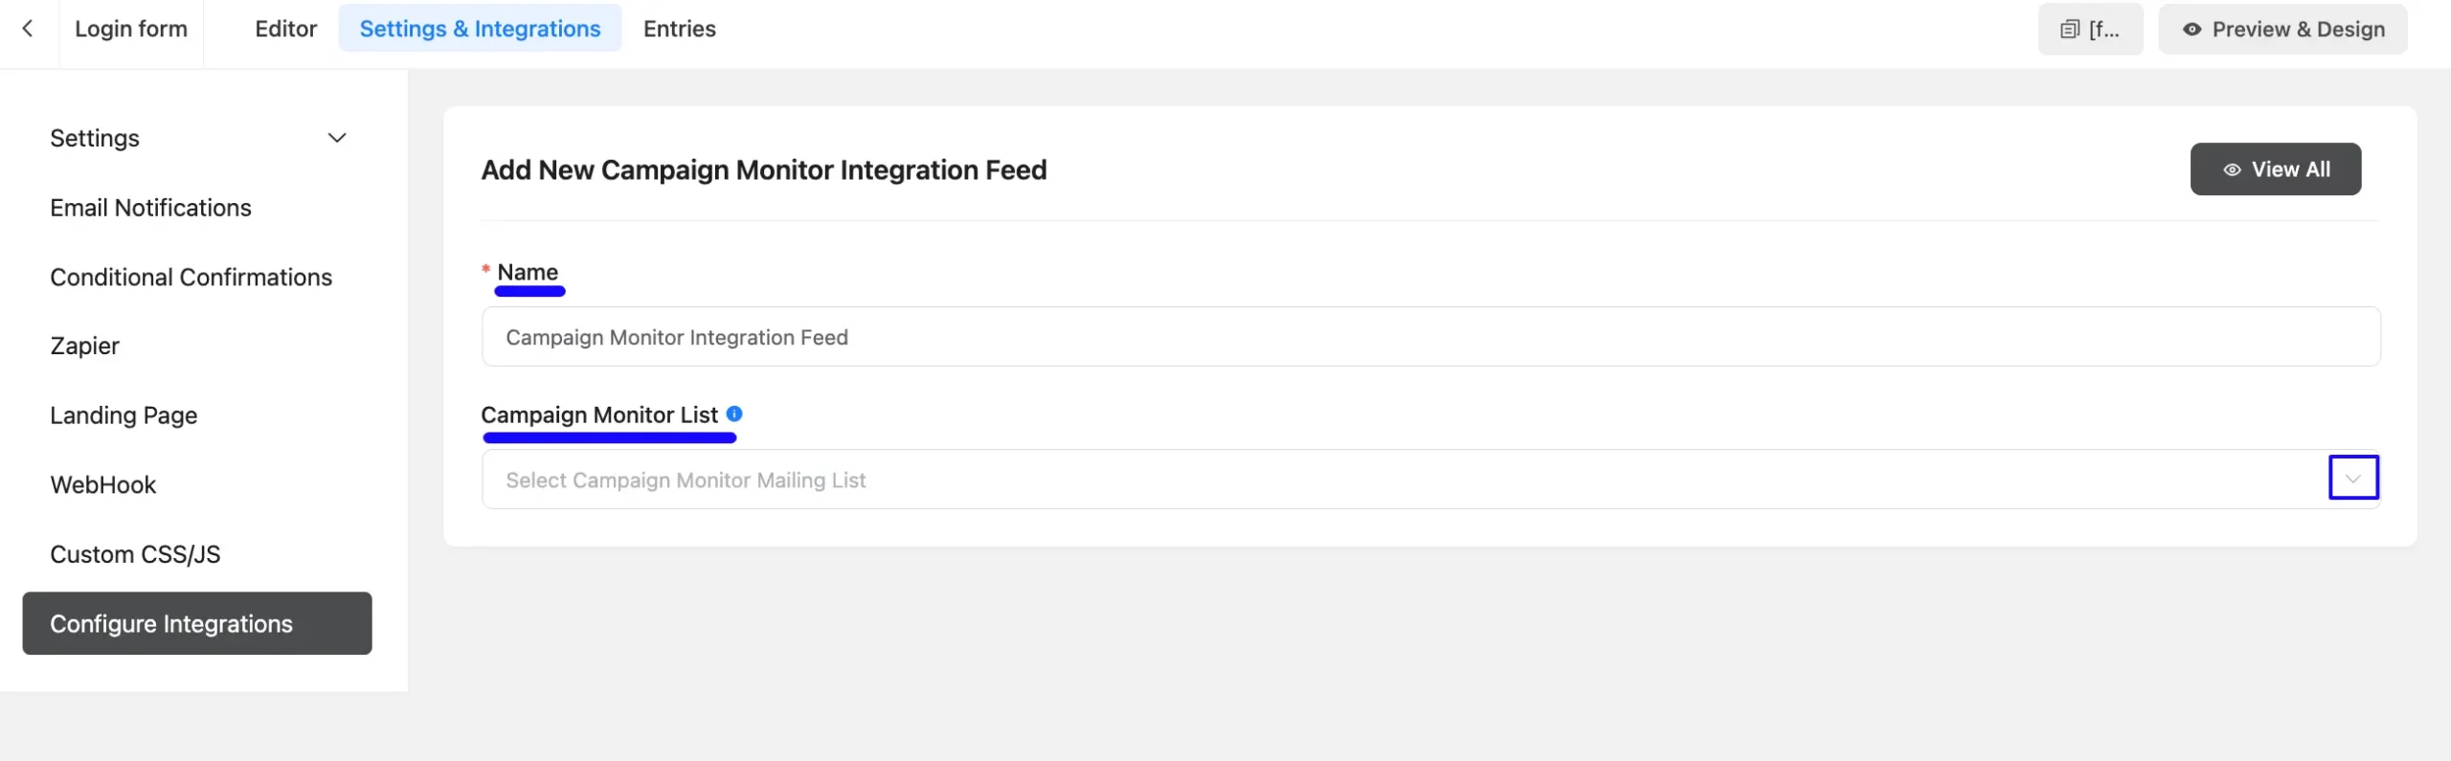
Task: Select the WebHook sidebar item
Action: 102,485
